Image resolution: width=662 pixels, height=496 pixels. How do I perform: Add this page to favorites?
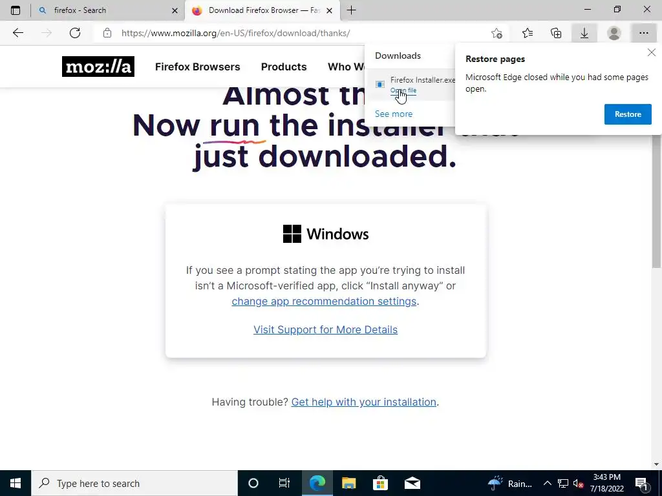pos(497,34)
